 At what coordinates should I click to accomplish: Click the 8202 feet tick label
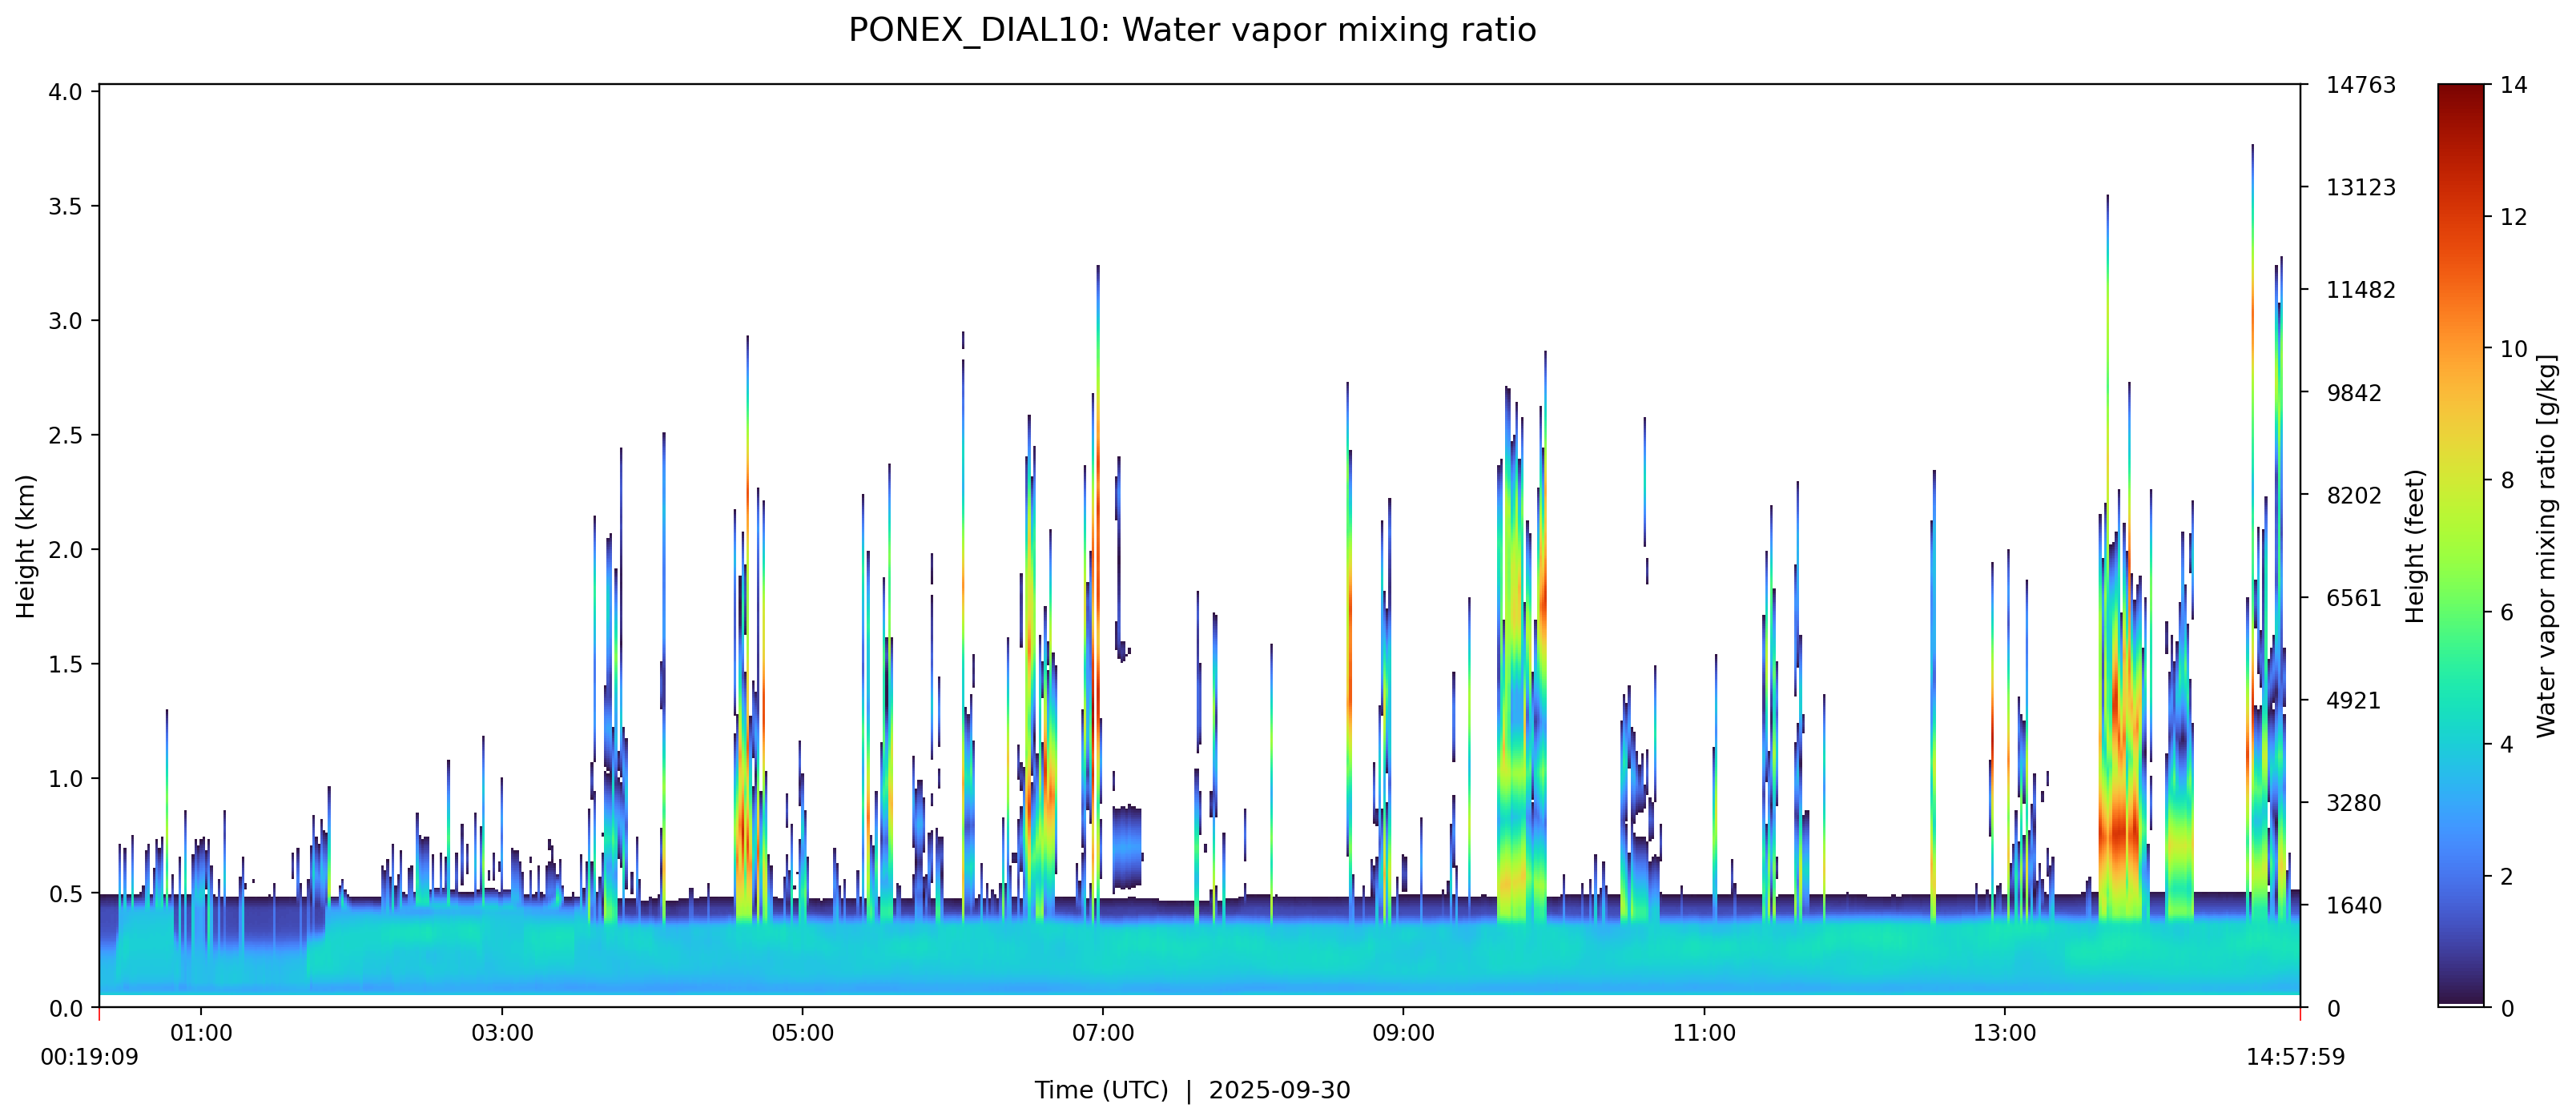point(2354,496)
